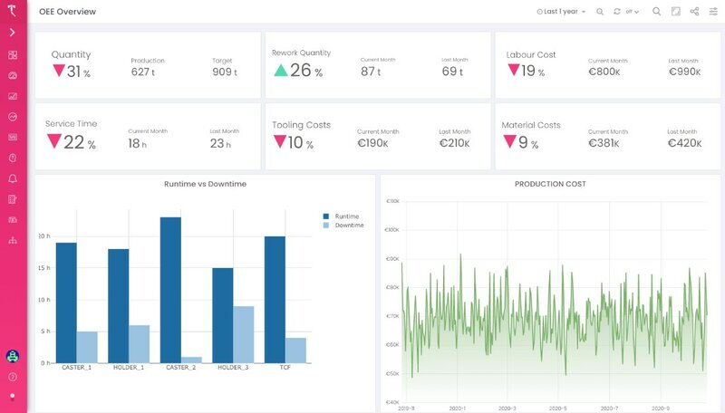725x413 pixels.
Task: Toggle fullscreen view icon in top bar
Action: (x=676, y=12)
